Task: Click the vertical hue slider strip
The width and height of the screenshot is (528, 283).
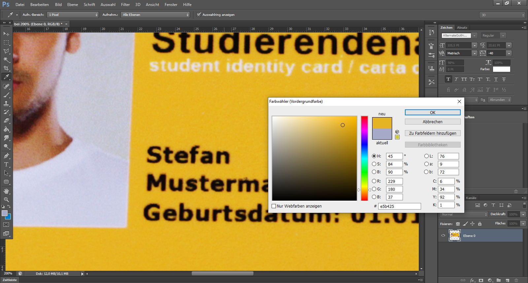Action: pos(364,158)
